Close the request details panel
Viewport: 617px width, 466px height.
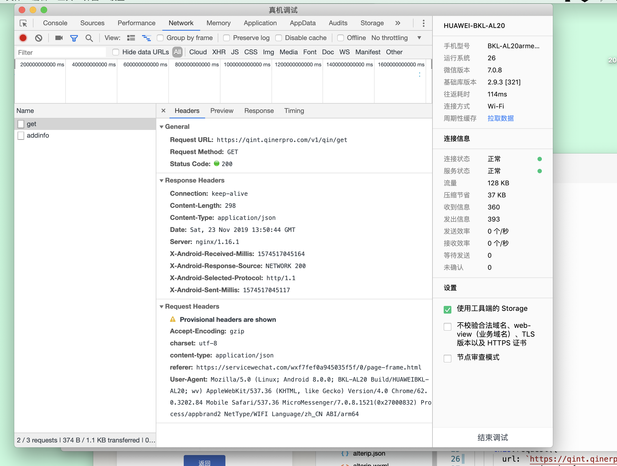point(163,111)
